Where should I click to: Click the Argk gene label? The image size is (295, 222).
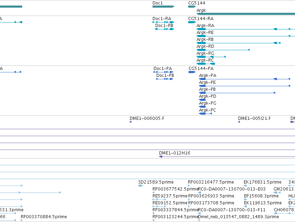(x=201, y=10)
